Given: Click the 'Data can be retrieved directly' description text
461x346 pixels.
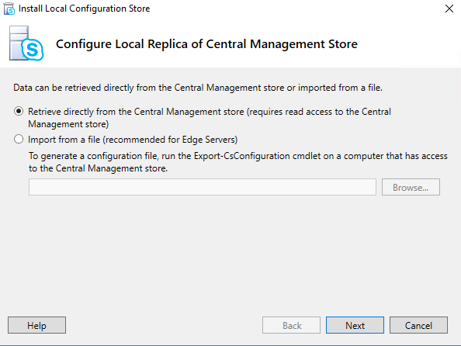Looking at the screenshot, I should click(198, 88).
